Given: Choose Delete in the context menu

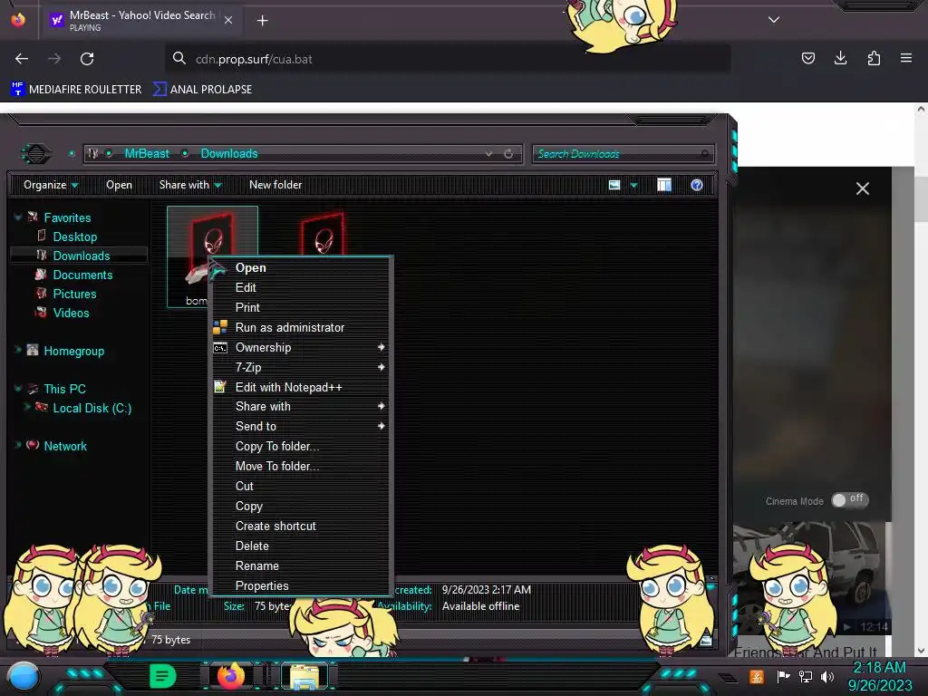Looking at the screenshot, I should (302, 546).
